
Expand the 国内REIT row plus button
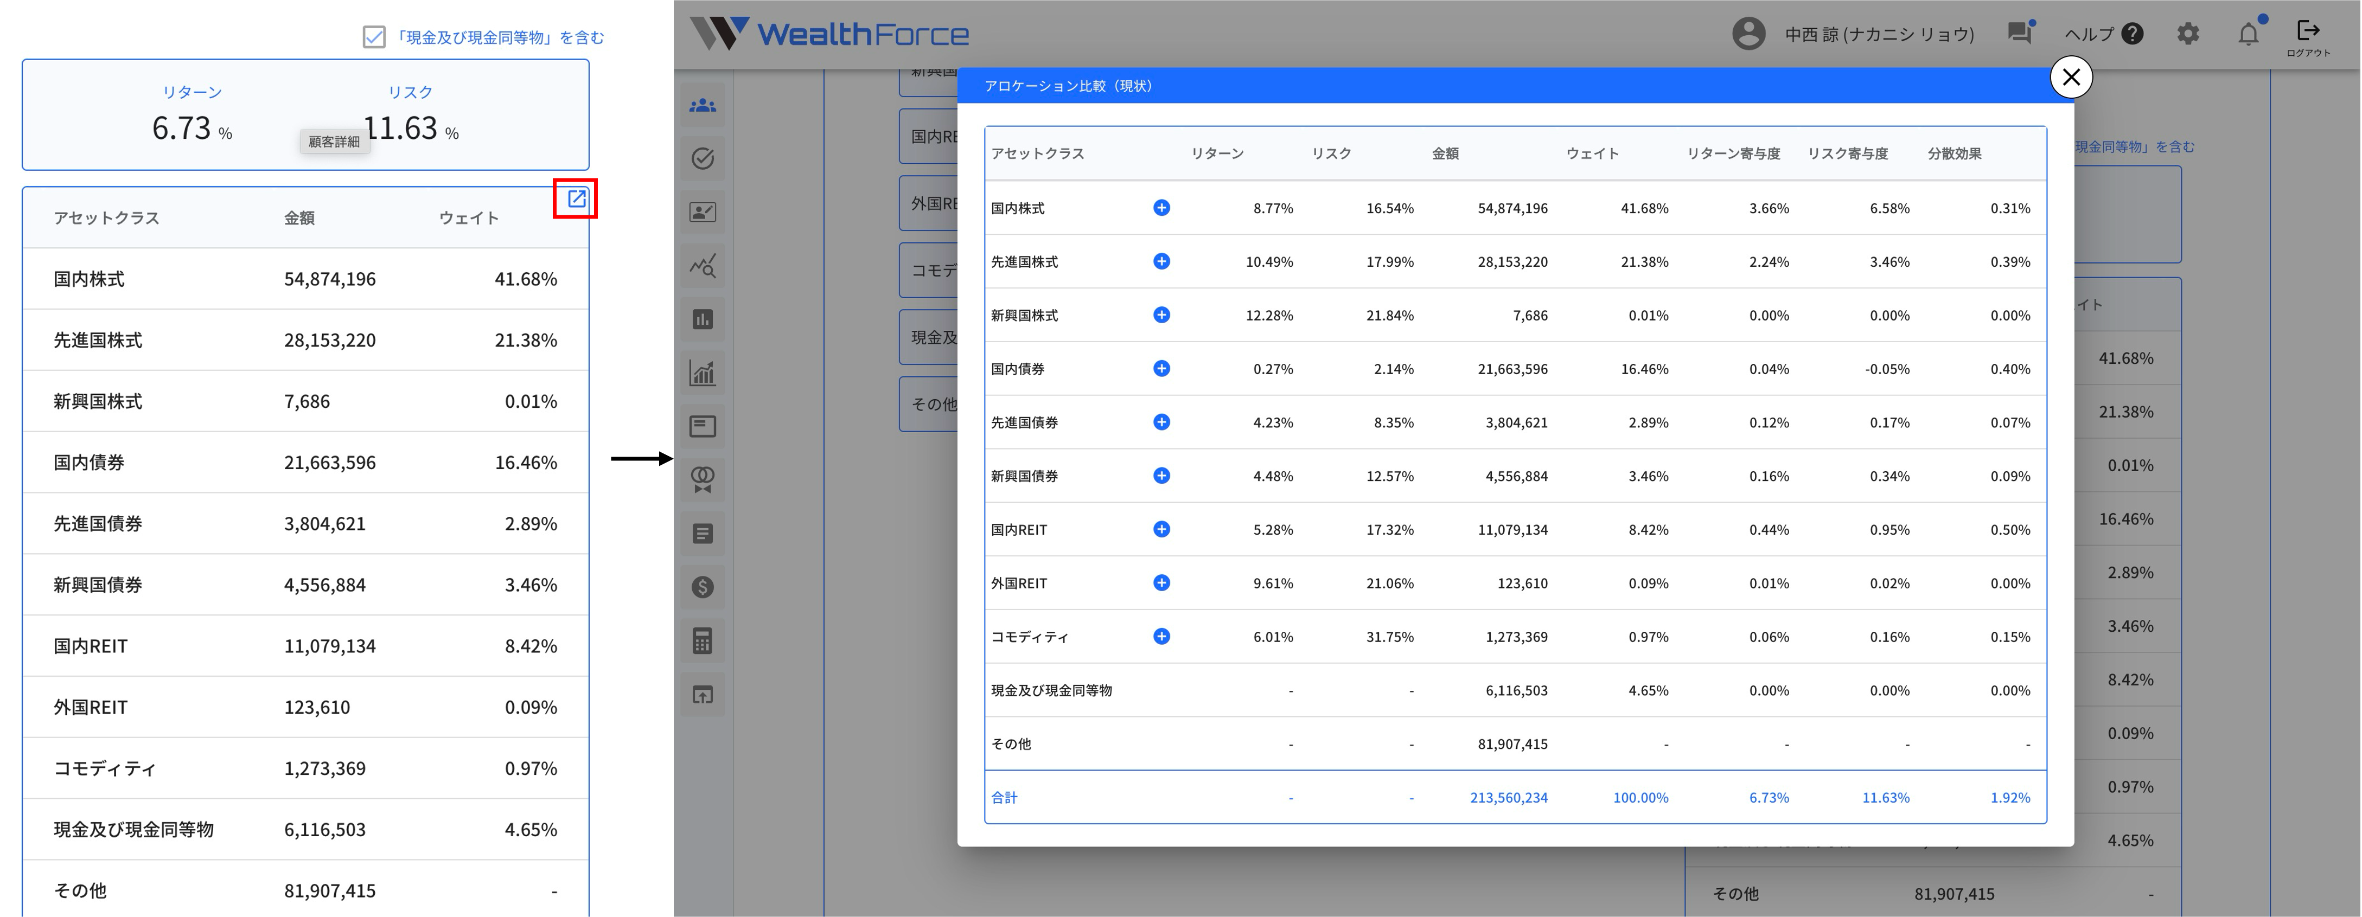(1161, 529)
